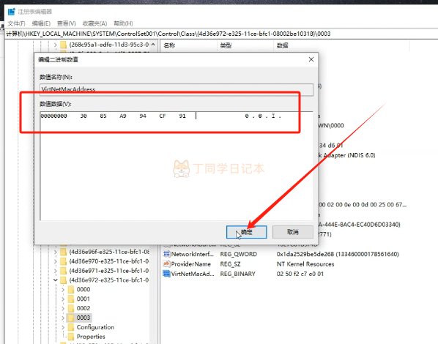Screen dimensions: 438x344
Task: Click the Properties folder icon
Action: (x=71, y=337)
